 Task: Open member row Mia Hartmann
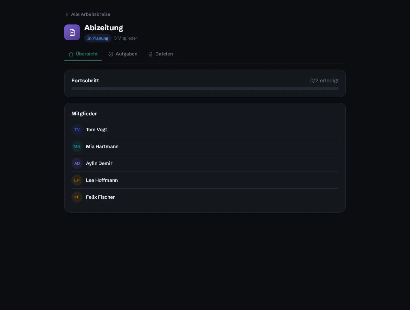point(205,146)
